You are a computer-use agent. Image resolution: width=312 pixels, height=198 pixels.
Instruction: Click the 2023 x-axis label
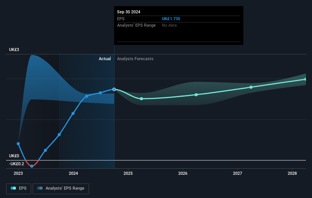point(18,173)
